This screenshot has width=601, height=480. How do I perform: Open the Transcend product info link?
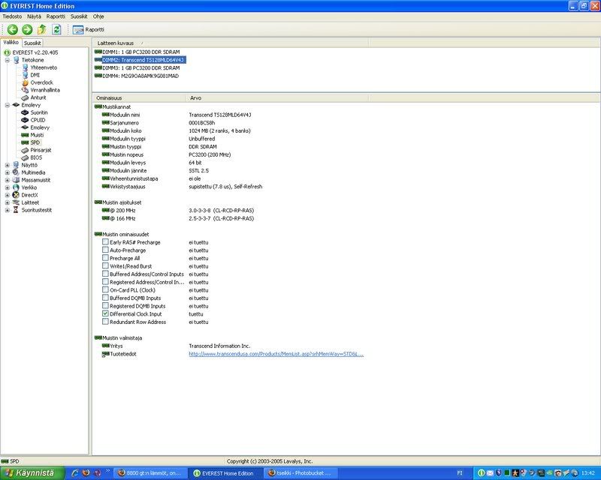coord(276,354)
